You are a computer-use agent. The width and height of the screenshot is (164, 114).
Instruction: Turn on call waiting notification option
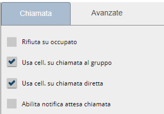click(12, 103)
